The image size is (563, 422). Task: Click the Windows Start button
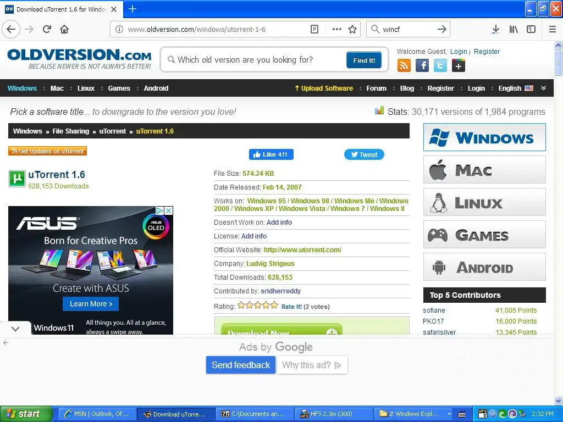pyautogui.click(x=26, y=414)
